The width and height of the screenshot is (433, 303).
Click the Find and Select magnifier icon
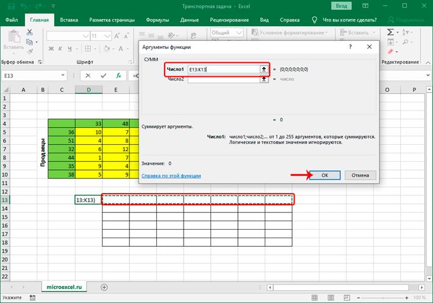tap(405, 42)
